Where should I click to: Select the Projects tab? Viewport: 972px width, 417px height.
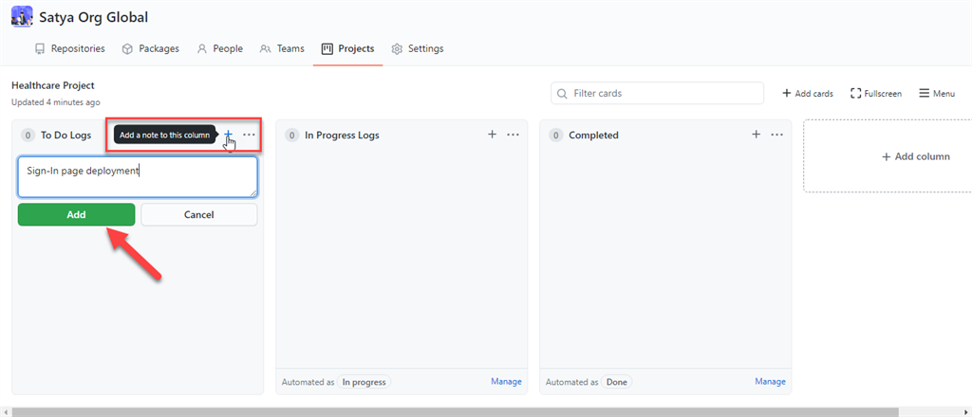(347, 48)
